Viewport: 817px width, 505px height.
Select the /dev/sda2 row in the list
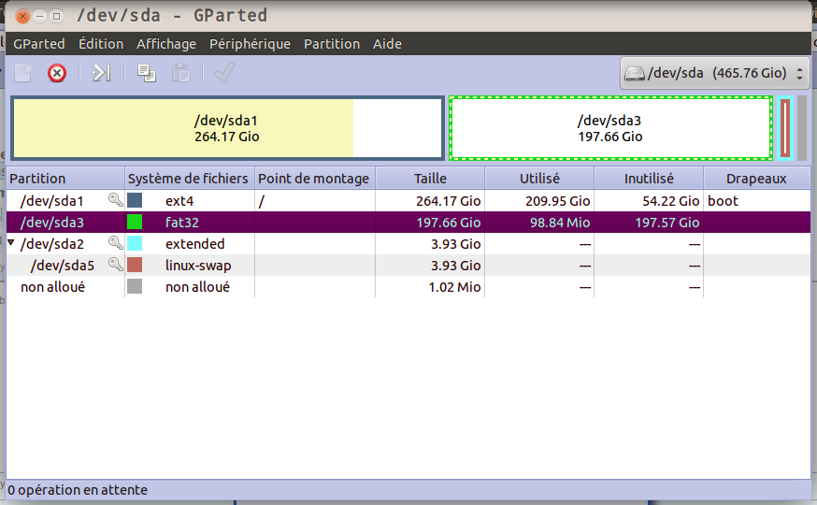pyautogui.click(x=408, y=243)
